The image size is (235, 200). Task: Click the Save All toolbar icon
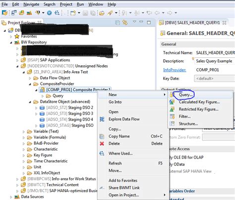click(x=93, y=13)
